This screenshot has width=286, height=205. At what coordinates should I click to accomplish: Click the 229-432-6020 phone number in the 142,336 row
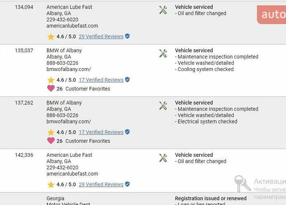tap(63, 168)
